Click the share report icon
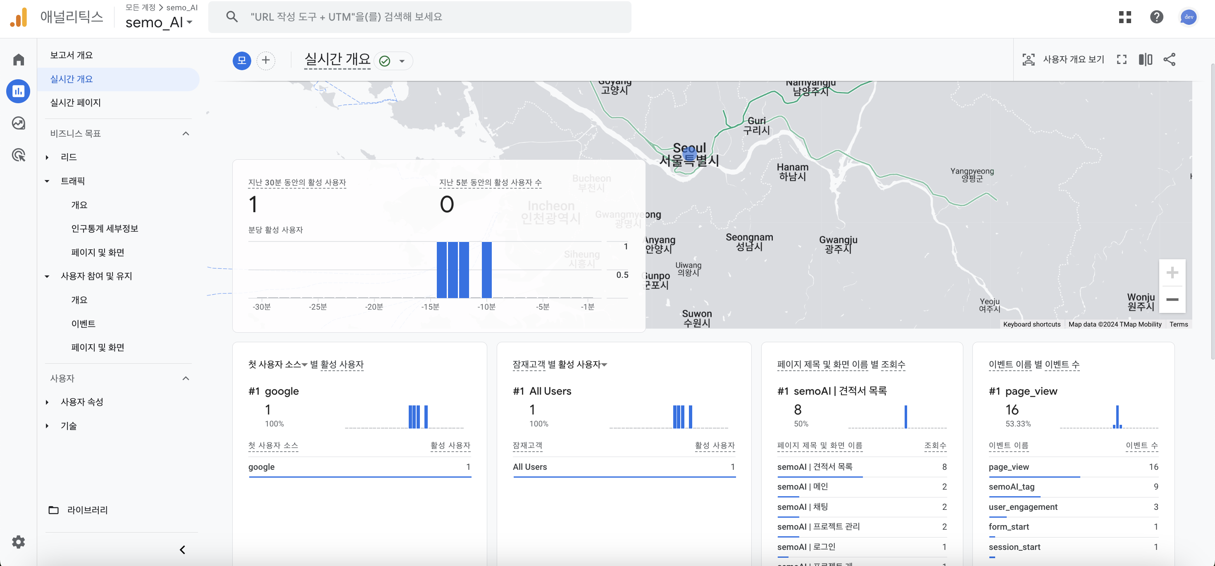1215x566 pixels. (1169, 59)
